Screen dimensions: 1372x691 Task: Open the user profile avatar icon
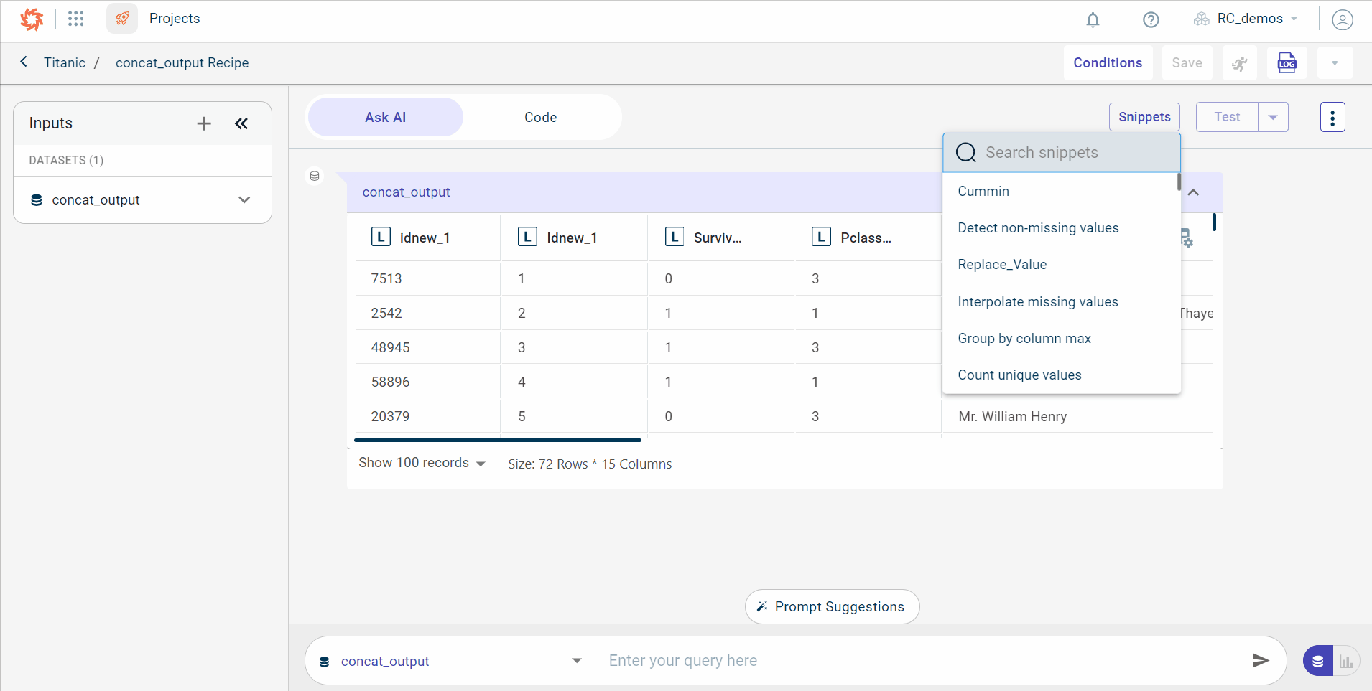(x=1342, y=19)
